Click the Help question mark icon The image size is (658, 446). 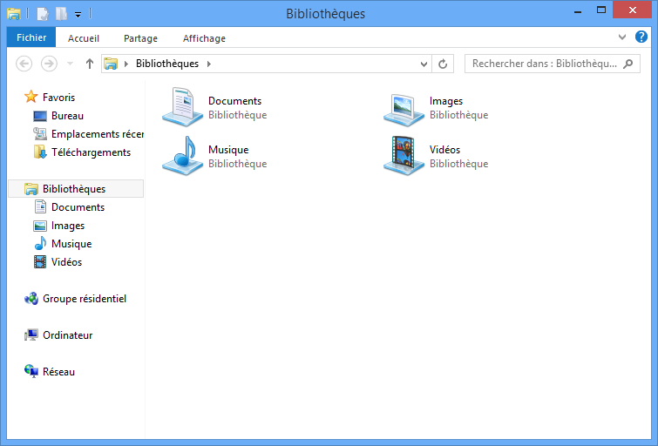[641, 37]
